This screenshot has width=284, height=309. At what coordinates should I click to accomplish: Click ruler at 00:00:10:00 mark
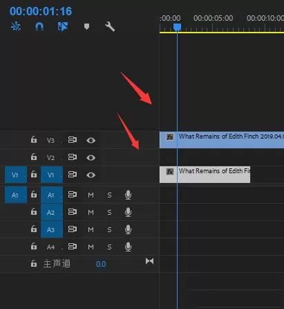pyautogui.click(x=265, y=18)
